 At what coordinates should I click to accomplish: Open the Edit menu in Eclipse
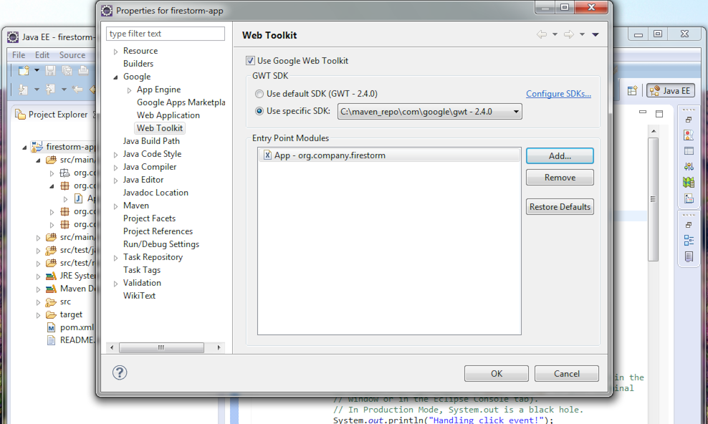[x=42, y=55]
